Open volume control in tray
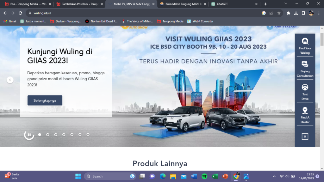The width and height of the screenshot is (324, 182). click(x=287, y=176)
